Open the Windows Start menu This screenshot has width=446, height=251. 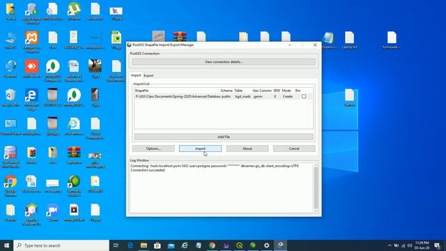pos(6,245)
